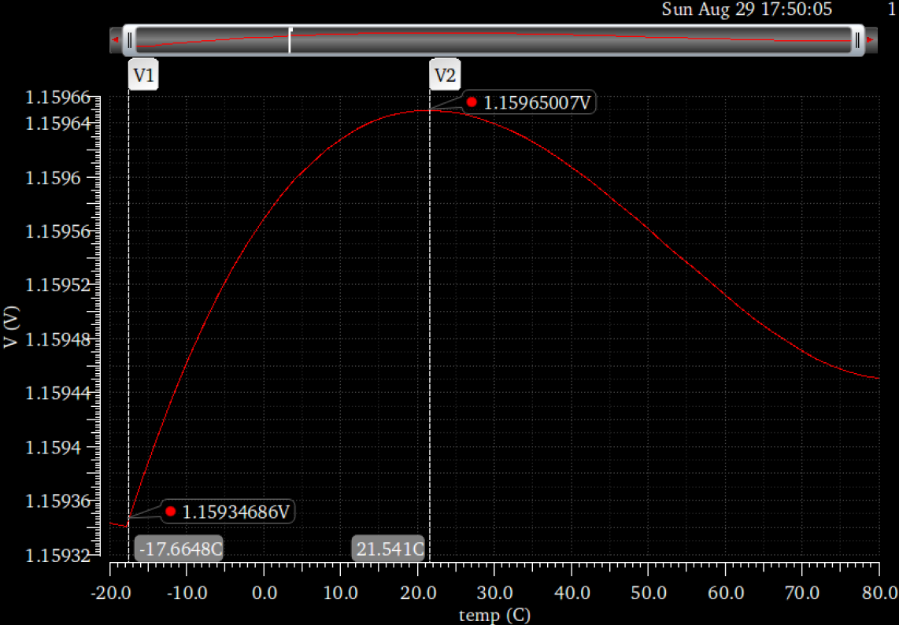Click the overview strip's zoom range bar
The width and height of the screenshot is (899, 625).
click(x=493, y=40)
